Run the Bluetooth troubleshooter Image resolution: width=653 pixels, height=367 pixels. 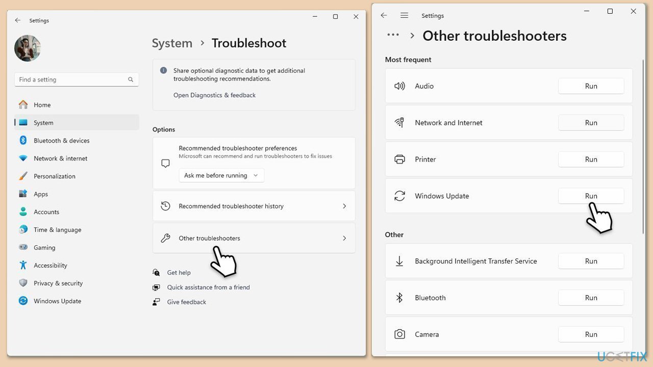[591, 298]
